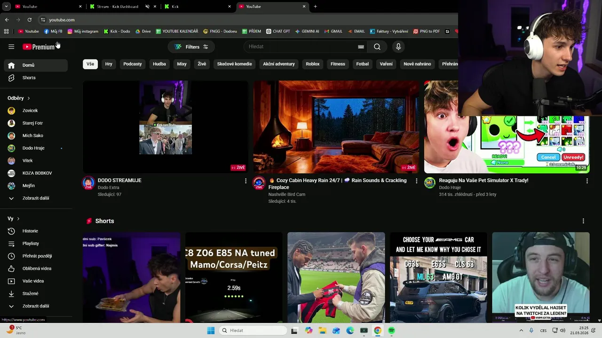Viewport: 602px width, 338px height.
Task: Open the GEMINI AI bookmark
Action: coord(307,31)
